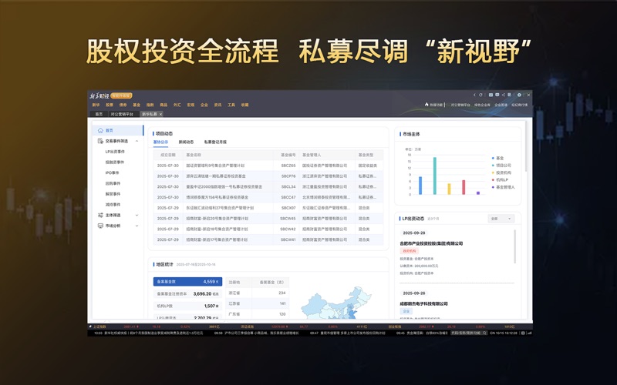Click the share icon in title bar
This screenshot has width=617, height=385.
point(504,95)
